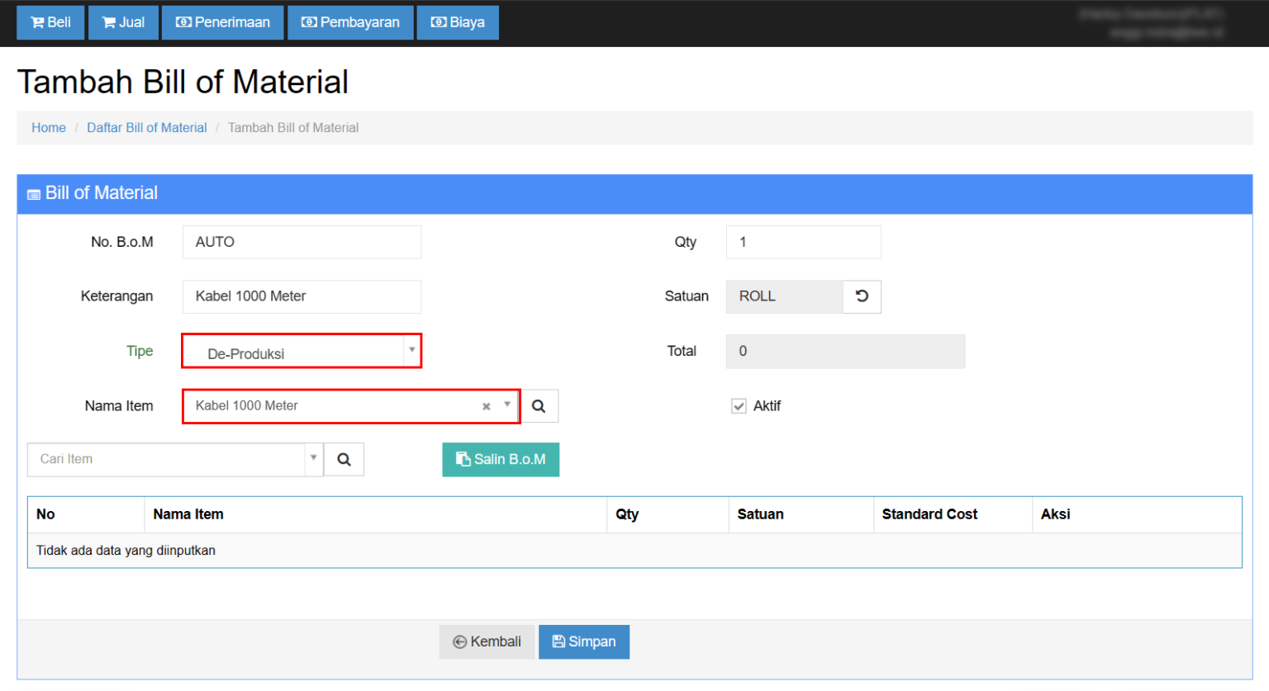Image resolution: width=1269 pixels, height=691 pixels.
Task: Click the save icon on the Simpan button
Action: (561, 641)
